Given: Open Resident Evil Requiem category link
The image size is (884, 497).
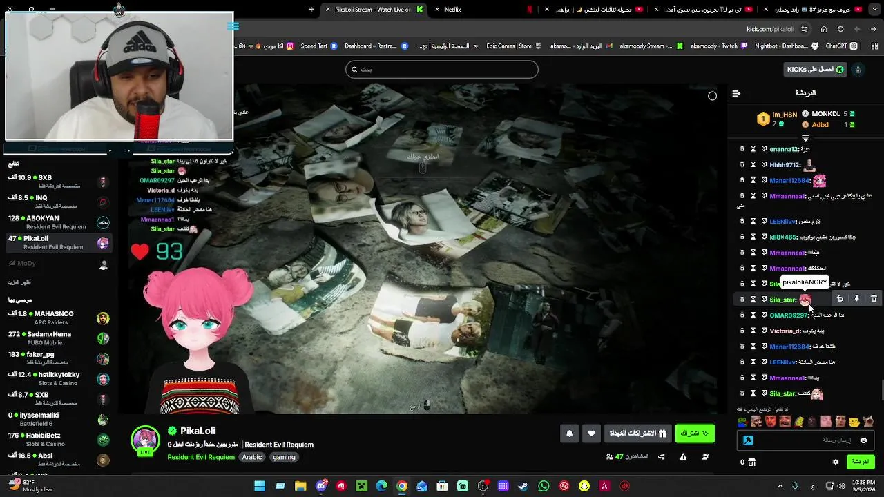Looking at the screenshot, I should tap(201, 457).
